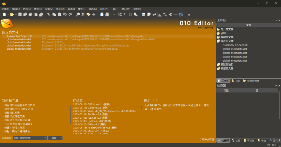Click the Goto right-arrow icon
281x147 pixels.
tap(94, 15)
